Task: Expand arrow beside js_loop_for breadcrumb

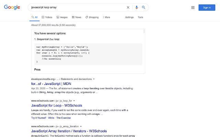Action: tap(74, 101)
